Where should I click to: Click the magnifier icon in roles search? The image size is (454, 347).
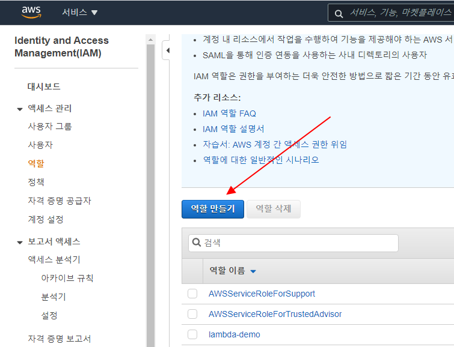[196, 243]
